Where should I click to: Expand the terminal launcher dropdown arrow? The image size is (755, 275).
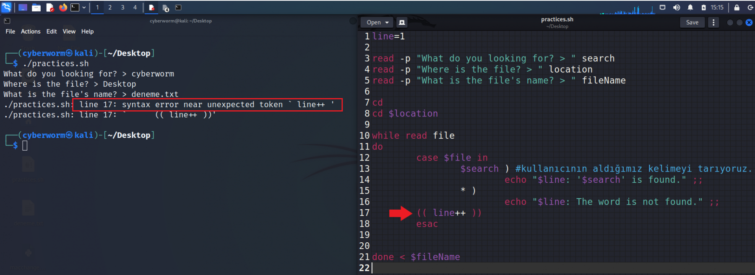pyautogui.click(x=84, y=8)
